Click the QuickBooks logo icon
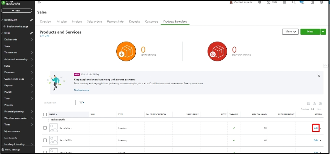This screenshot has height=154, width=330. pos(3,3)
